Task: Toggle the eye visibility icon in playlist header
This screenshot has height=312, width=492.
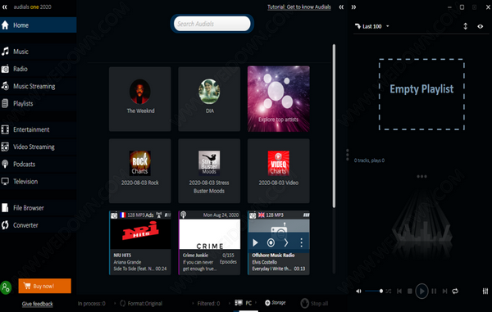Action: (x=480, y=27)
